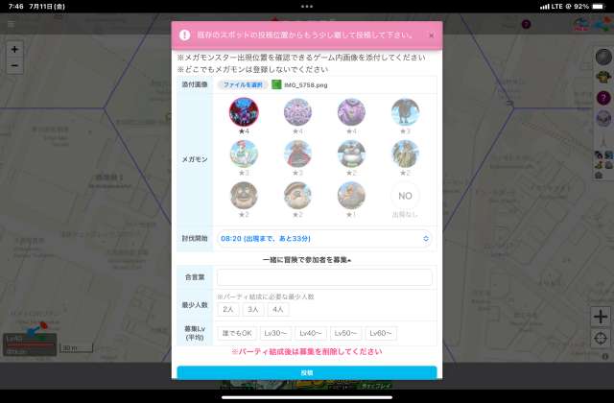Tap the locate-me crosshair icon on map

click(x=601, y=338)
